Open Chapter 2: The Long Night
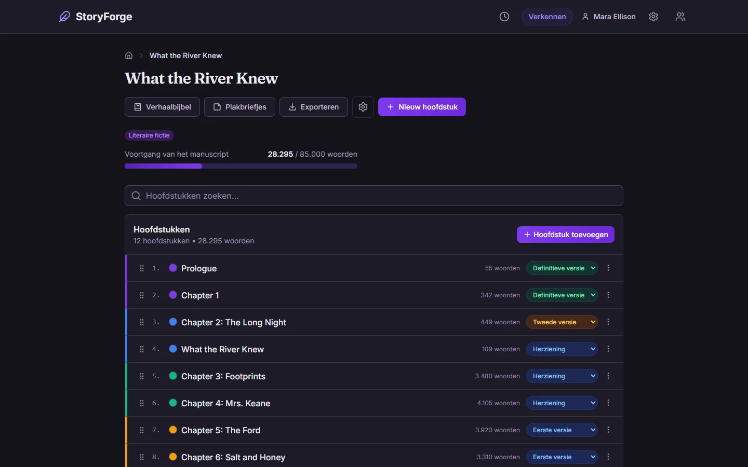This screenshot has width=748, height=467. coord(234,322)
